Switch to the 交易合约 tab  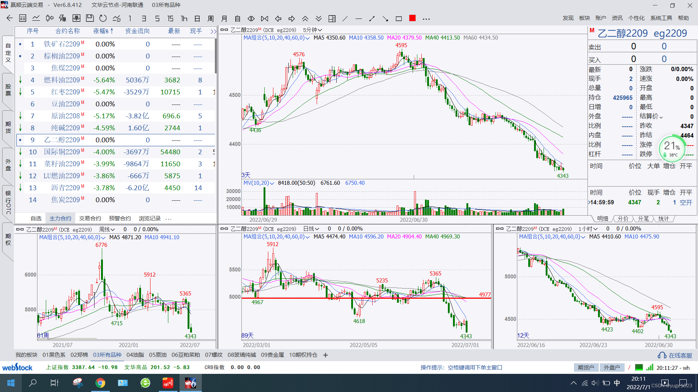[x=90, y=219]
